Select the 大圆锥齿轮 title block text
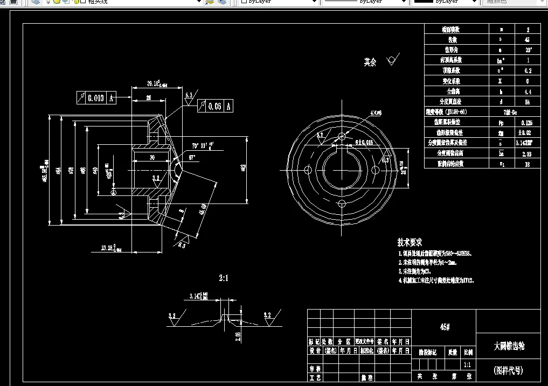 509,346
